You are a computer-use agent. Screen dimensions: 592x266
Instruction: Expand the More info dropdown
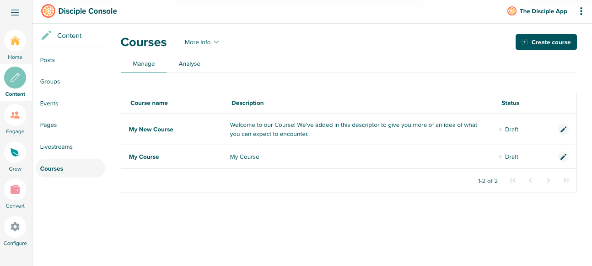click(x=202, y=42)
